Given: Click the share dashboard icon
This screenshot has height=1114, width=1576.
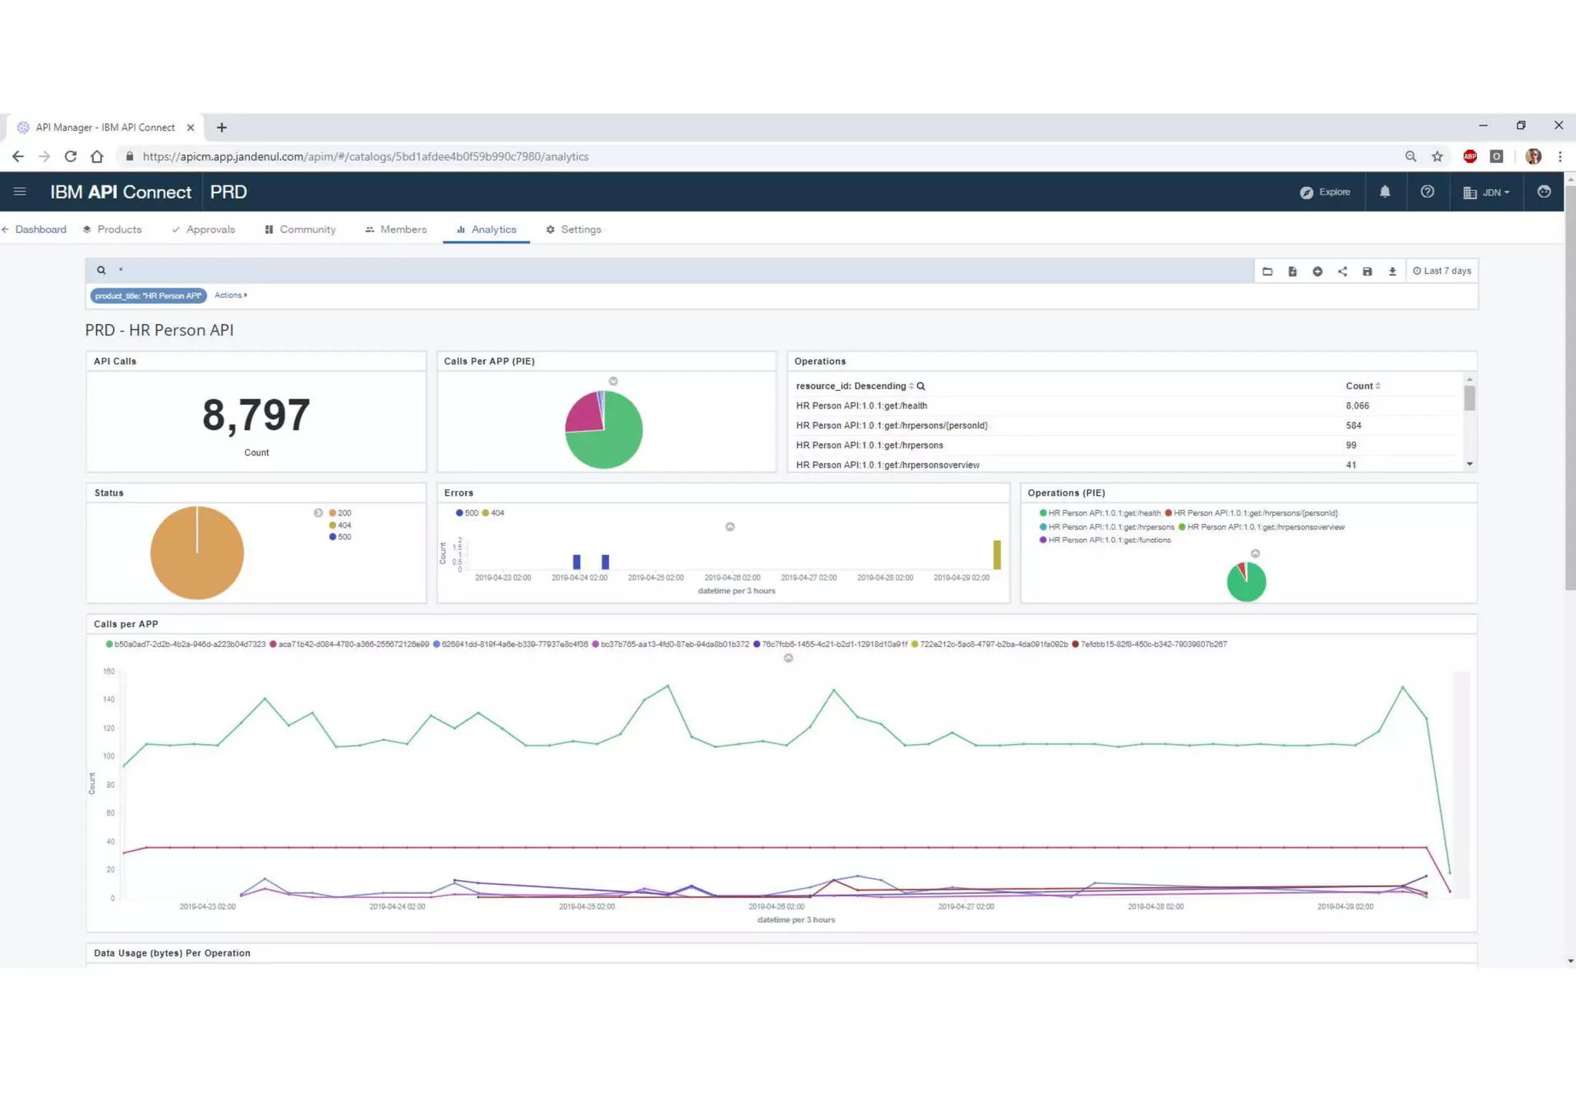Looking at the screenshot, I should 1342,271.
